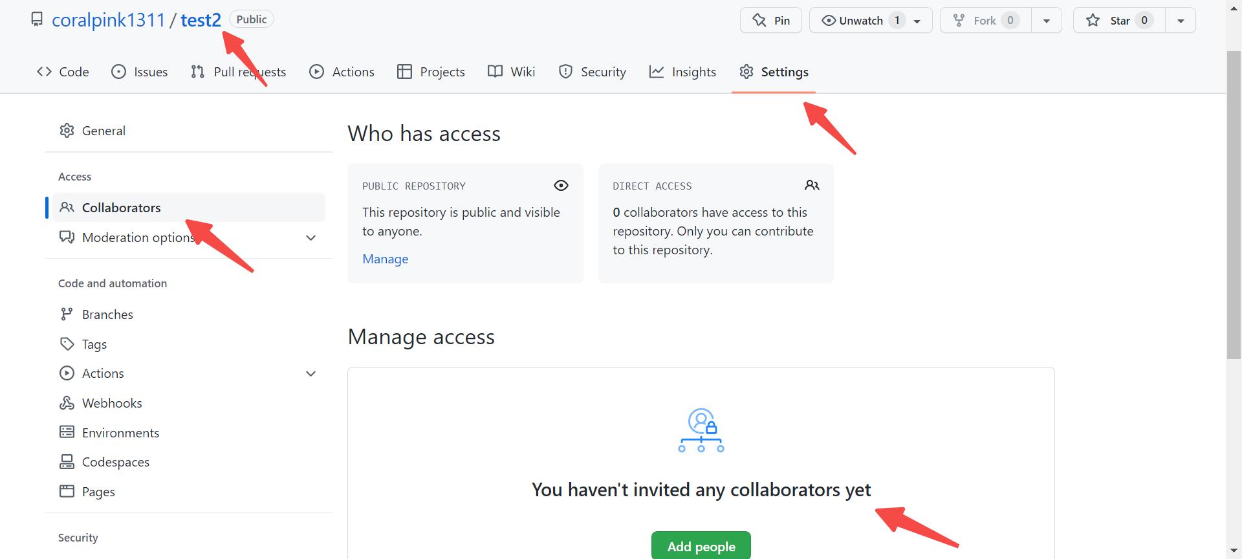This screenshot has width=1242, height=559.
Task: Click the collaborators lock illustration icon
Action: pyautogui.click(x=701, y=430)
